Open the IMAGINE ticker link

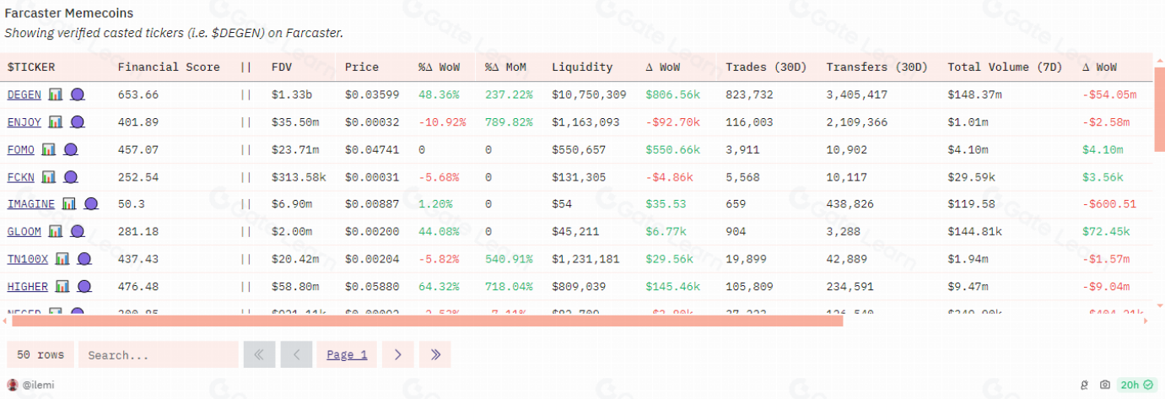tap(30, 204)
